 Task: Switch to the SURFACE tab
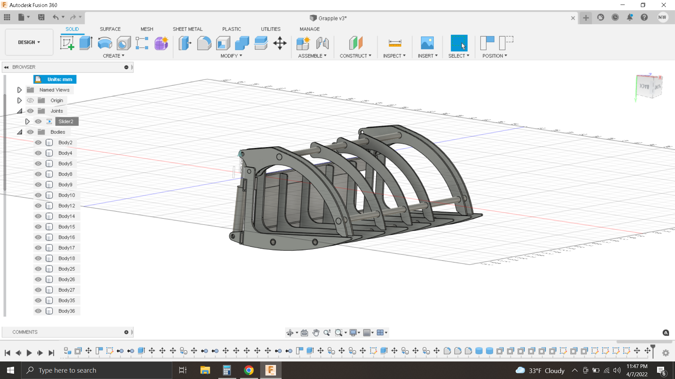pos(110,29)
